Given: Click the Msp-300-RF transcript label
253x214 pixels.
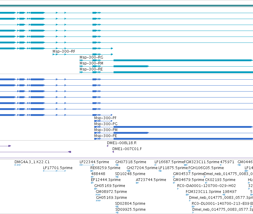Looking at the screenshot, I should tap(64, 51).
